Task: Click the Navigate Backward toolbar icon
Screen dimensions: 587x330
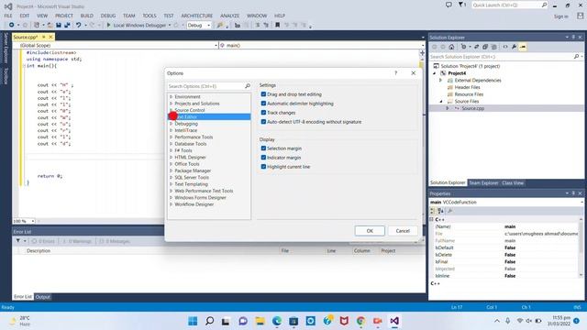Action: (x=11, y=25)
